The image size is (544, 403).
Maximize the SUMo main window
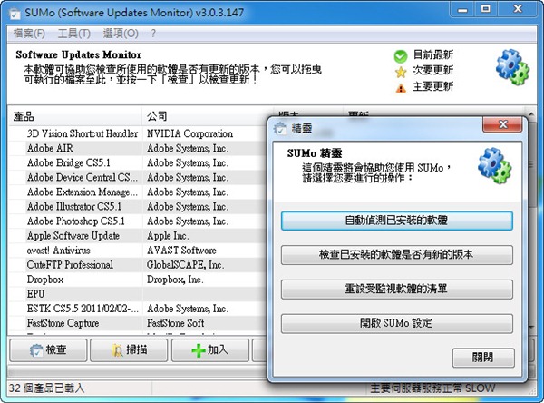pyautogui.click(x=486, y=9)
